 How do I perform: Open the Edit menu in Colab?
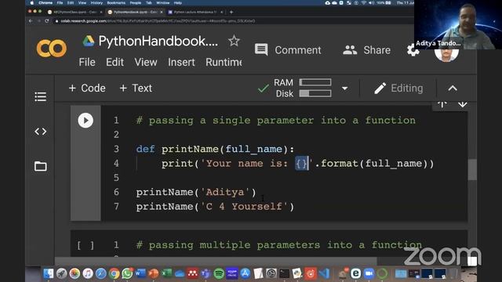tap(115, 62)
